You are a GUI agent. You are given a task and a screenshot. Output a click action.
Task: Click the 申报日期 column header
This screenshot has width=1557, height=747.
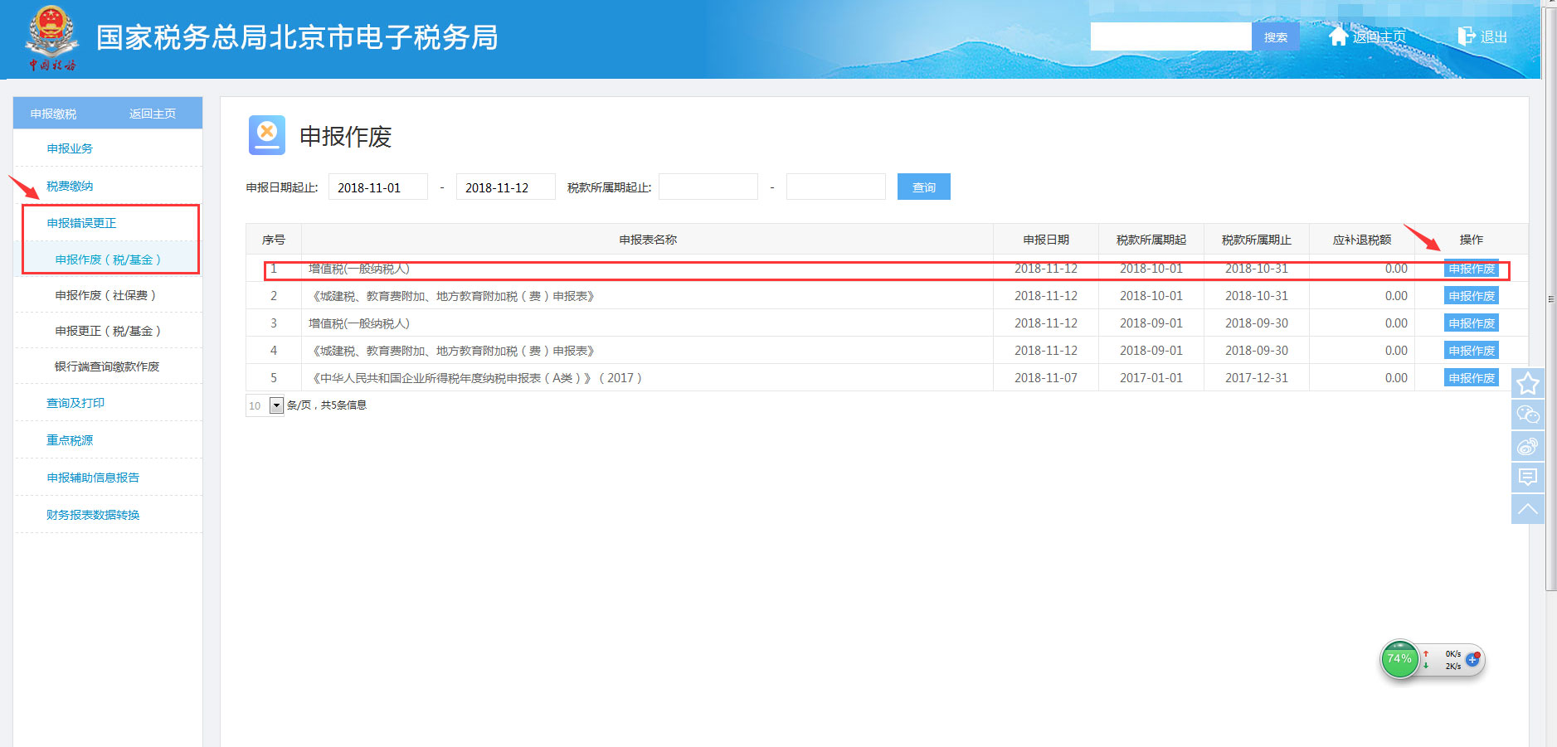pyautogui.click(x=1046, y=240)
